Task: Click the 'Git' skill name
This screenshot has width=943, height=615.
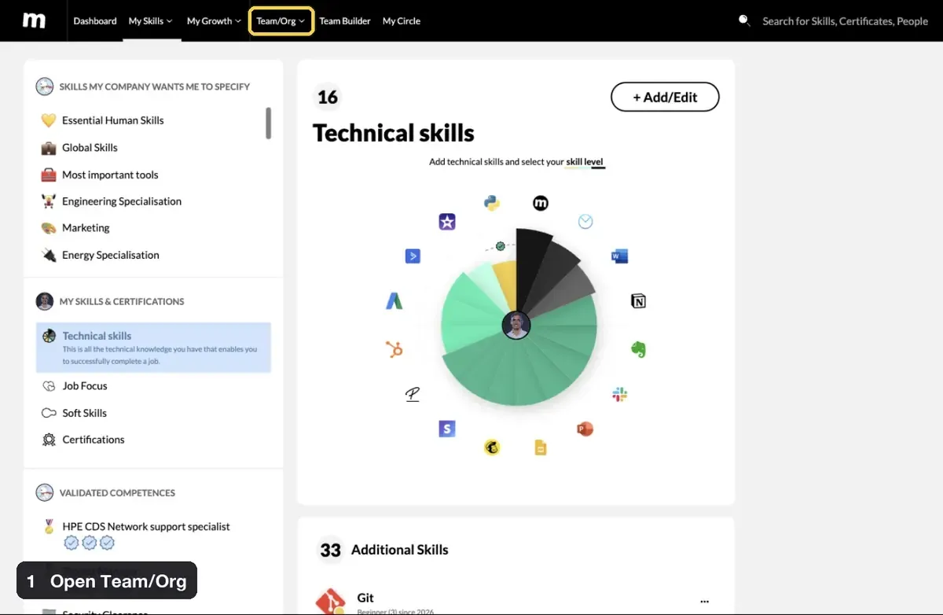Action: [365, 598]
